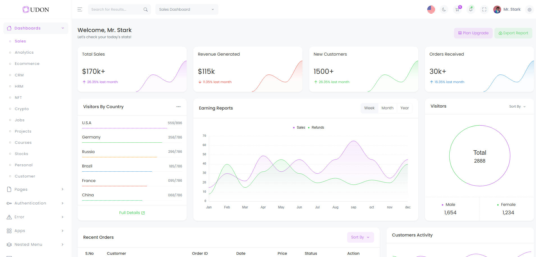
Task: Expand the Pages submenu arrow
Action: pos(62,189)
